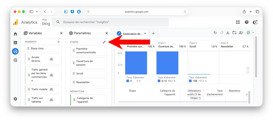Screen dimensions: 273x120
Task: Click the Étape 3 Scroll header
Action: click(203, 45)
